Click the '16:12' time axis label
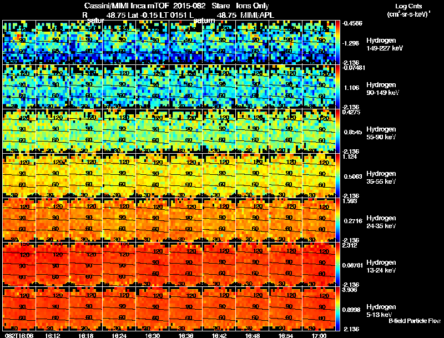Screen dimensions: 444x338 coord(52,335)
